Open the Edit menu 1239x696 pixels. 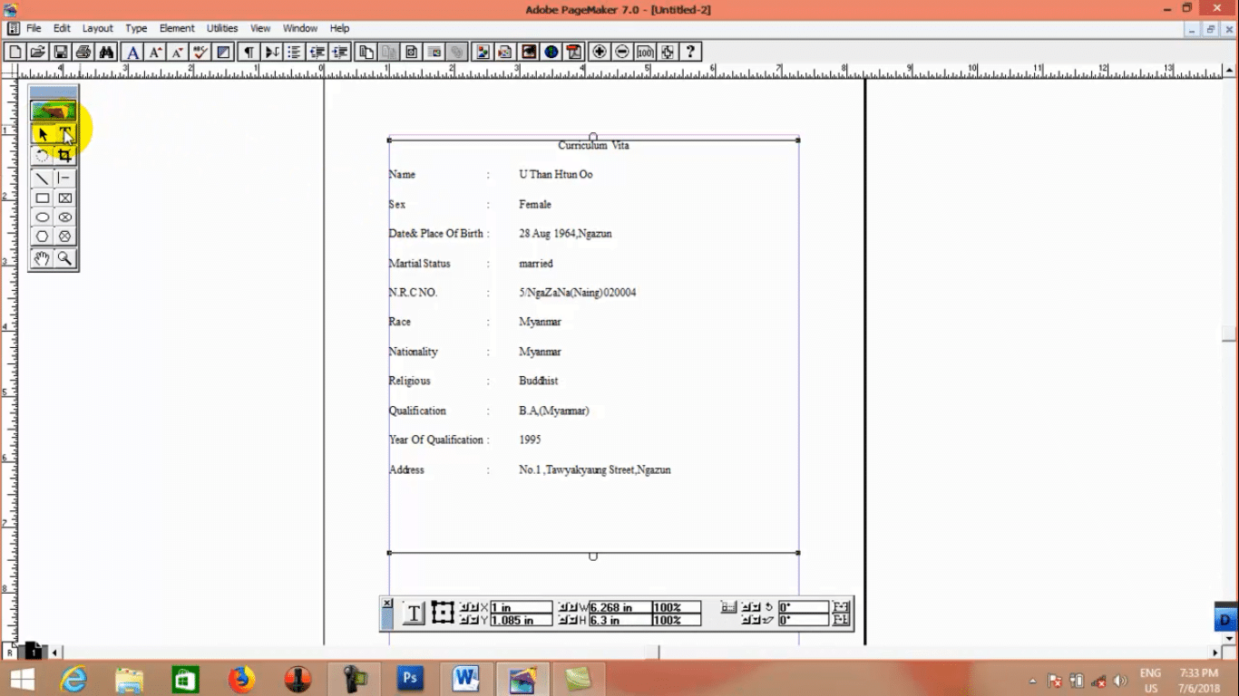click(x=62, y=28)
